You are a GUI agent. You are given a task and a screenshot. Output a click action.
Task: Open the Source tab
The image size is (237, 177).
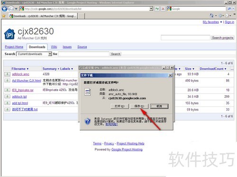tap(82, 47)
